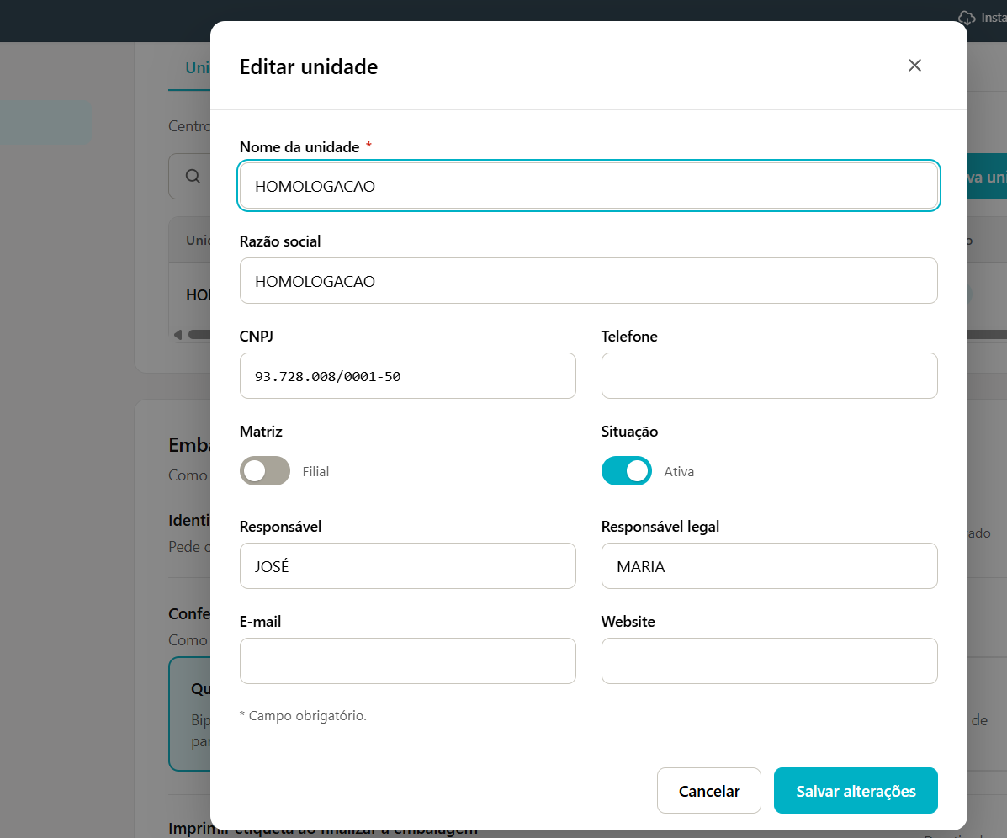Image resolution: width=1007 pixels, height=838 pixels.
Task: Click the Cancelar button
Action: pos(709,791)
